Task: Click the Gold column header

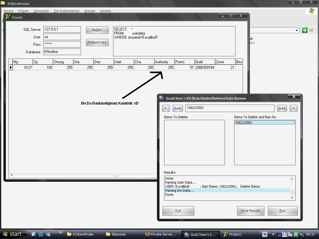Action: (x=205, y=62)
